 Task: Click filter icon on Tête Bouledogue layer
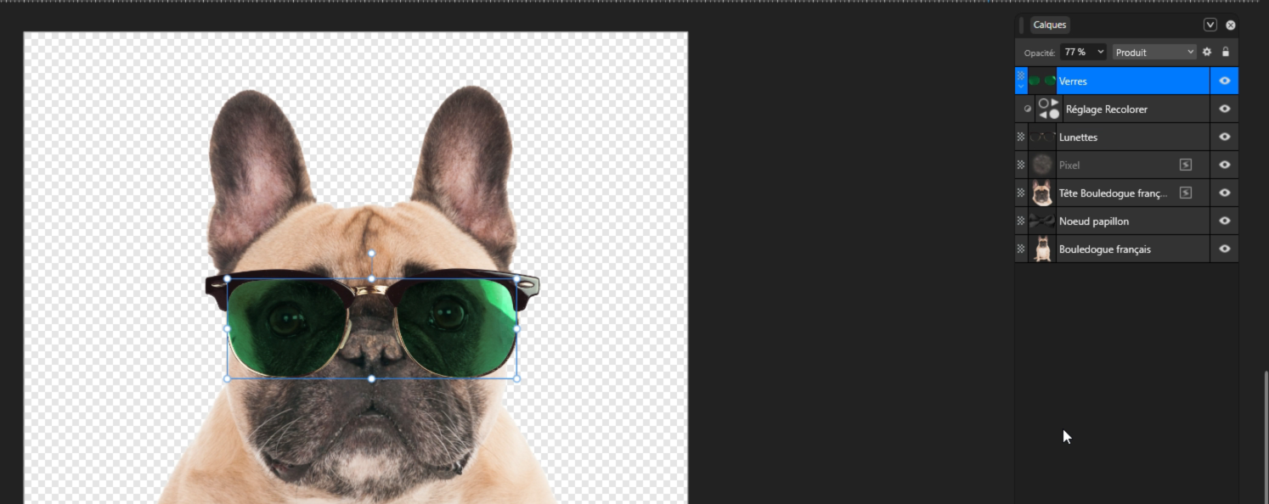point(1185,193)
